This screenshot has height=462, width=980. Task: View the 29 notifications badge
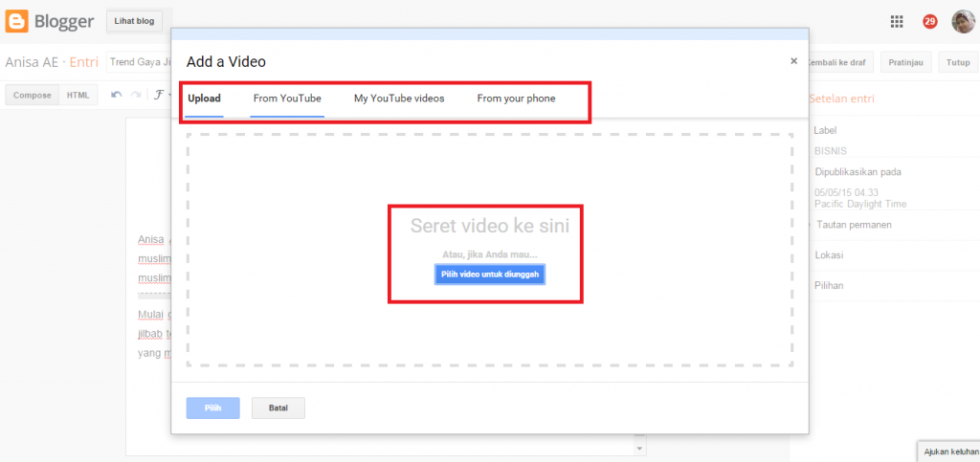(930, 22)
